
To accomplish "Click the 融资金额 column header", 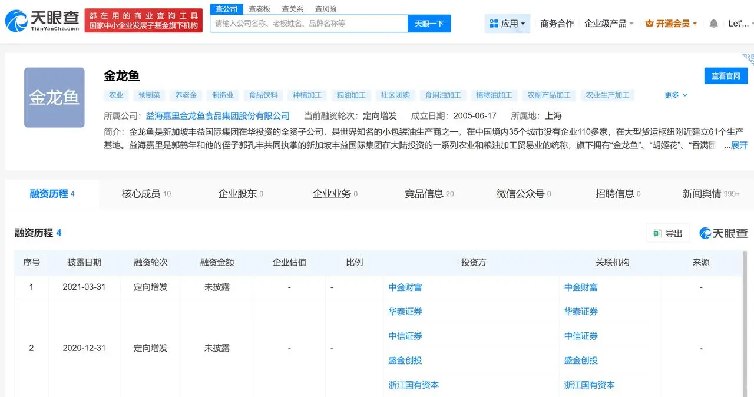I will 217,263.
